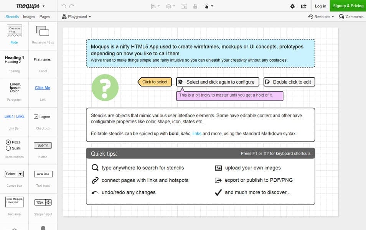Click the Signup & Pricing button
Screen dimensions: 366x230
click(x=348, y=6)
